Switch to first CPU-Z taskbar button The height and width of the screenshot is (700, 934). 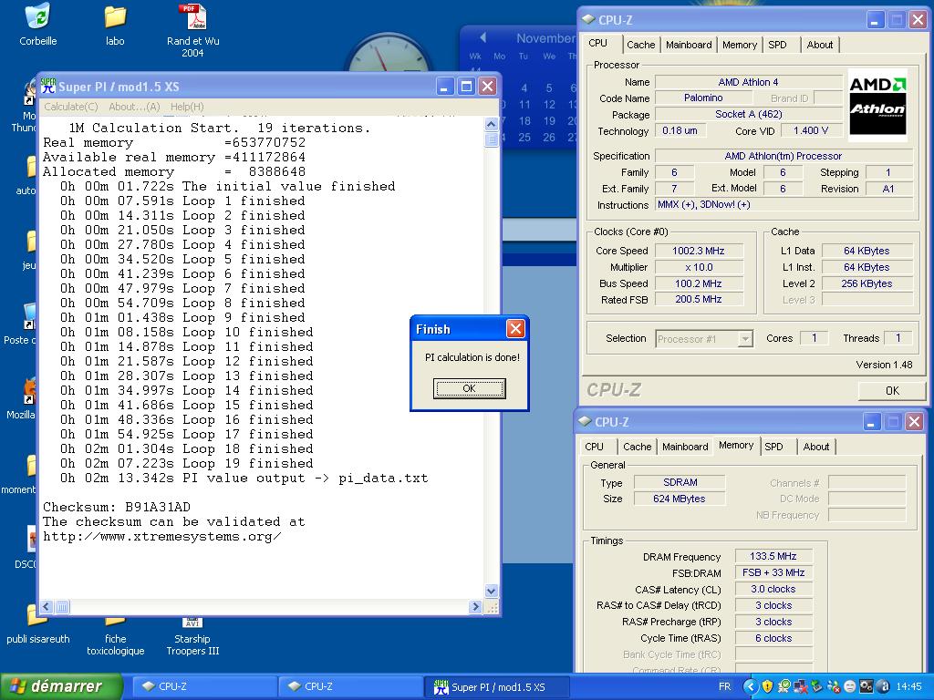click(x=203, y=686)
